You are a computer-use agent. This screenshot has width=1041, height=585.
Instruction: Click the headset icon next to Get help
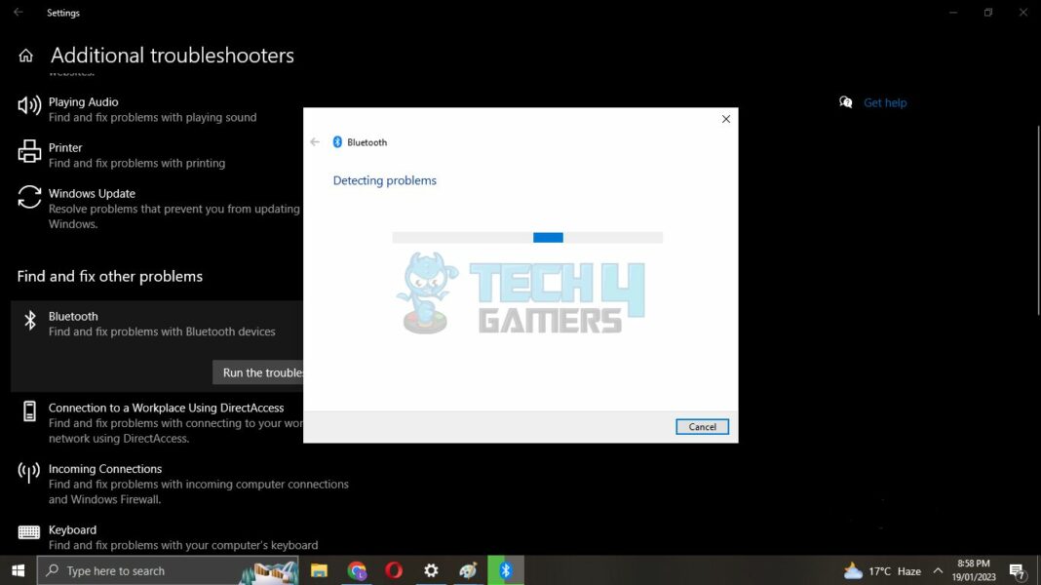(x=845, y=101)
